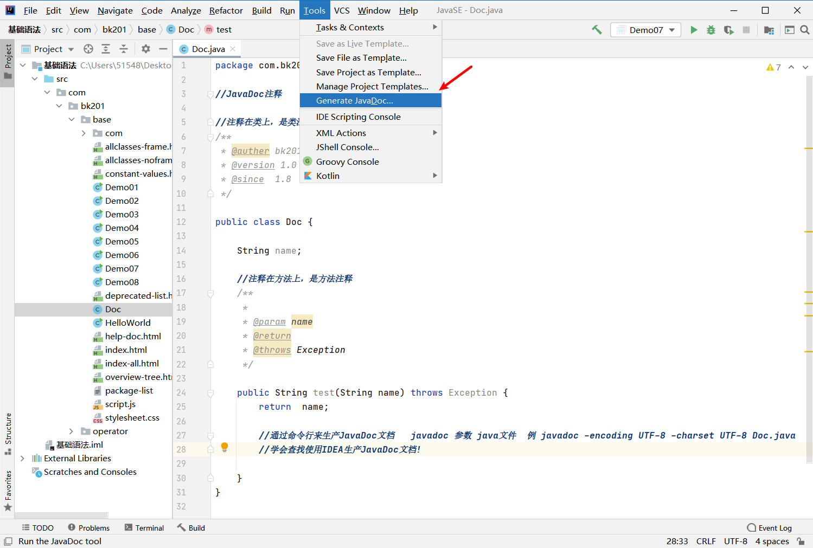813x548 pixels.
Task: Open the Project Structure dialog icon
Action: [x=769, y=30]
